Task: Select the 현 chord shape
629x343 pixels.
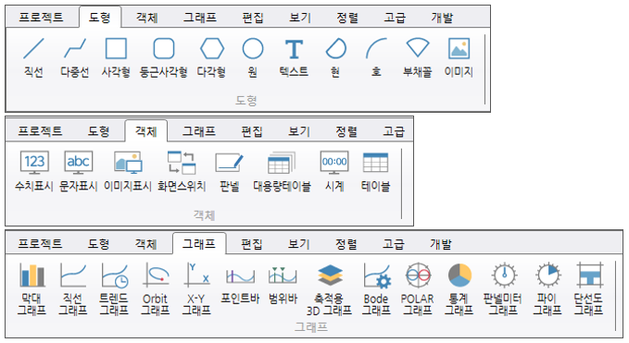Action: [x=335, y=57]
